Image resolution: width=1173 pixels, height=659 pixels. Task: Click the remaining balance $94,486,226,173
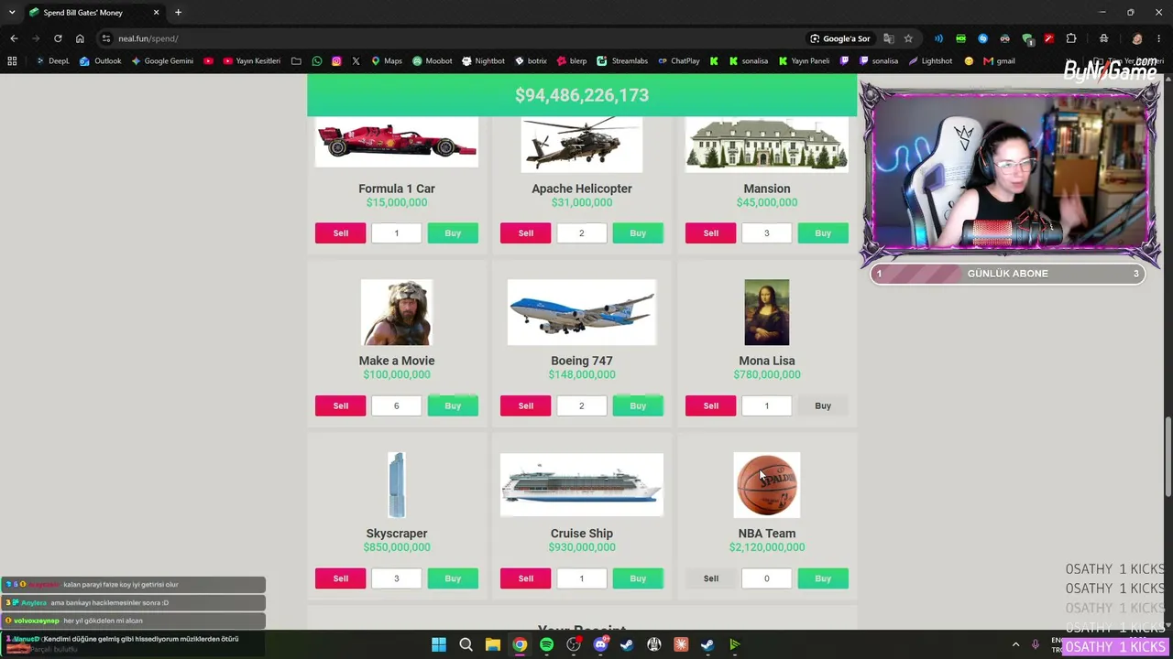point(582,95)
